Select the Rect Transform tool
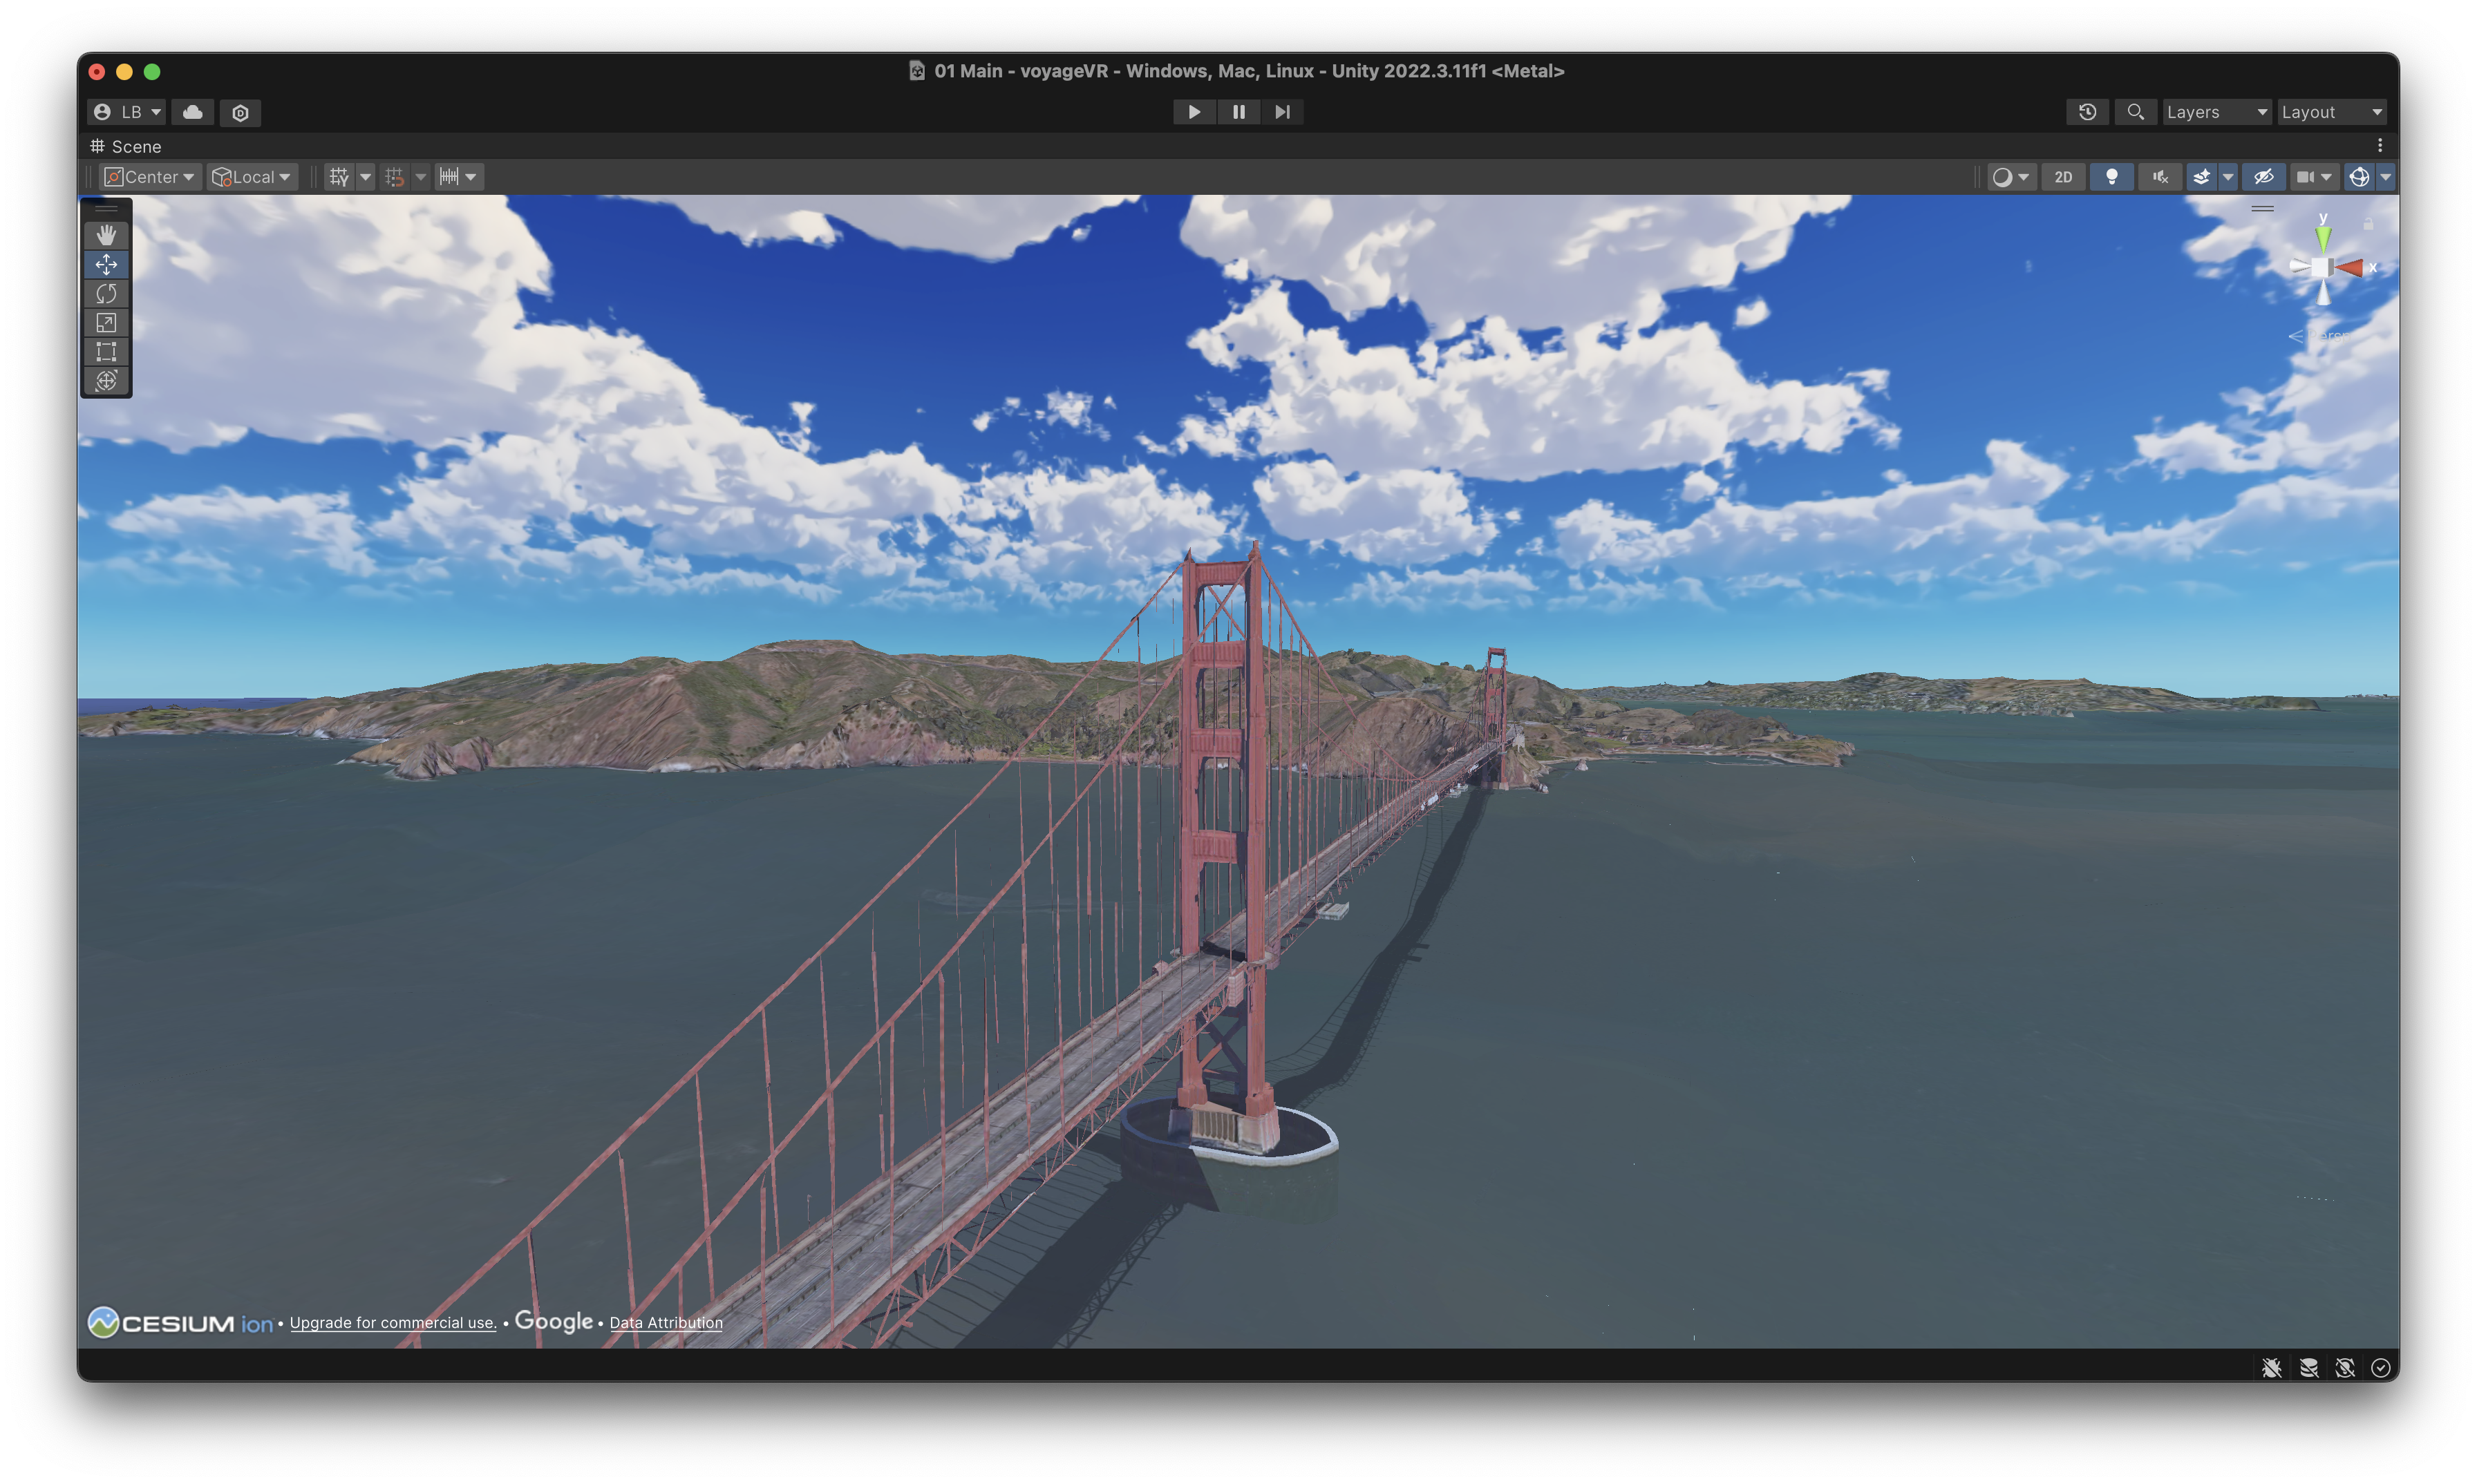This screenshot has height=1484, width=2477. tap(106, 350)
